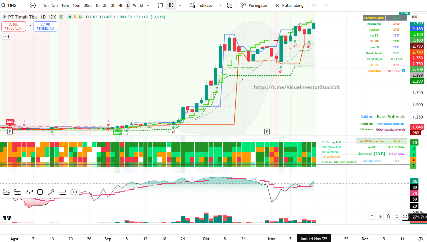Click the green 'bow' signal label
427x242 pixels.
pos(117,133)
